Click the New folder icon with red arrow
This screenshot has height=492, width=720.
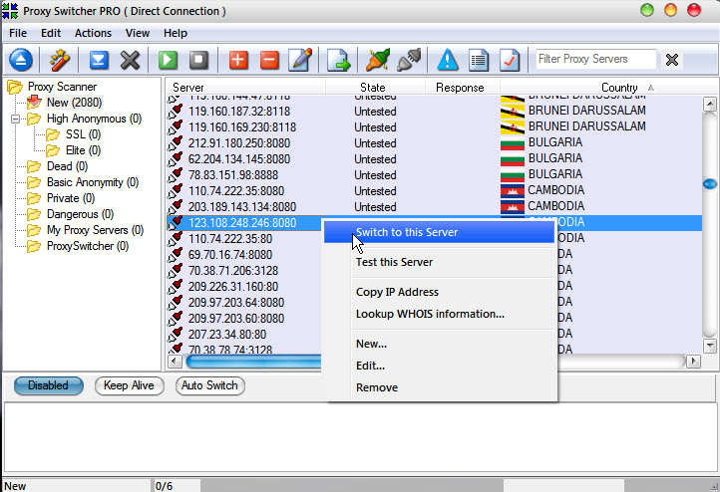click(x=34, y=103)
